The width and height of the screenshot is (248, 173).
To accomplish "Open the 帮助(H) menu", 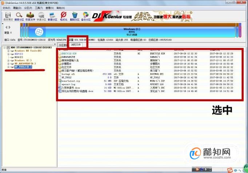I will coord(61,8).
